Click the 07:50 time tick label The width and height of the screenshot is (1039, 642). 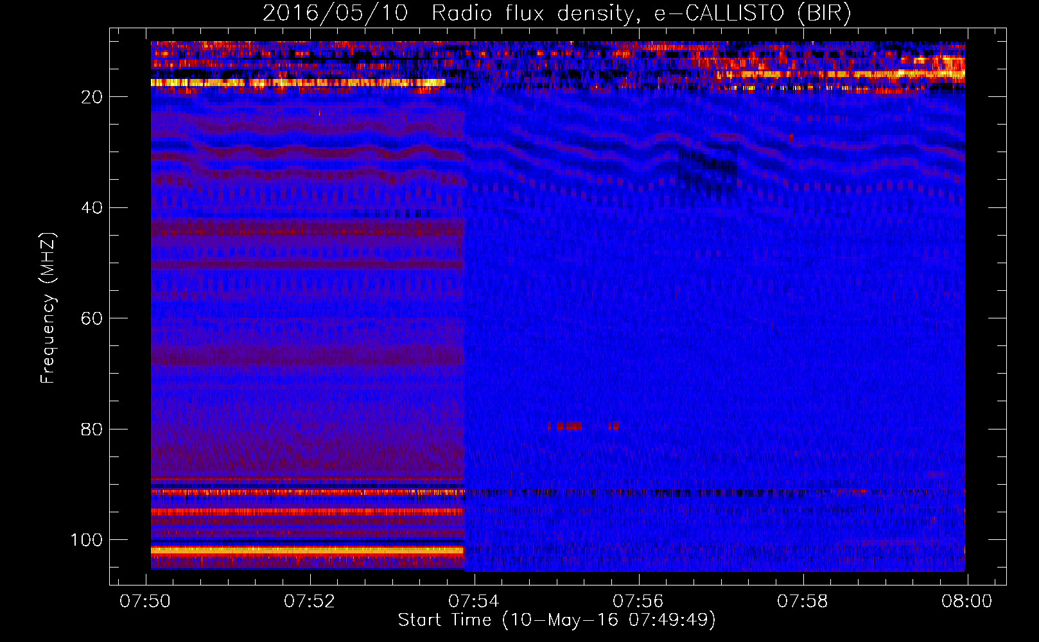pyautogui.click(x=145, y=602)
